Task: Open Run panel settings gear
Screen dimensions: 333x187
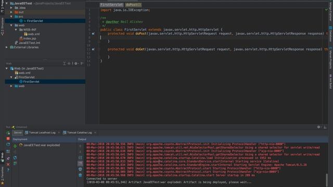Action: [x=319, y=127]
